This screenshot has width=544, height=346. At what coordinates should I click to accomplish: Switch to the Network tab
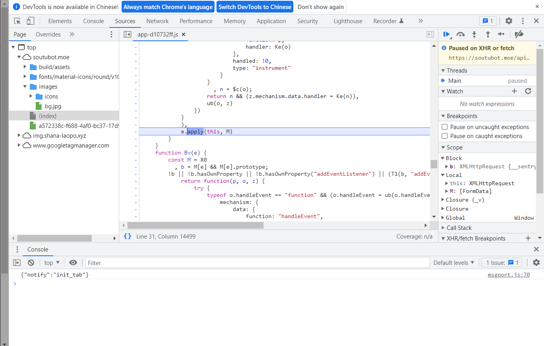157,21
